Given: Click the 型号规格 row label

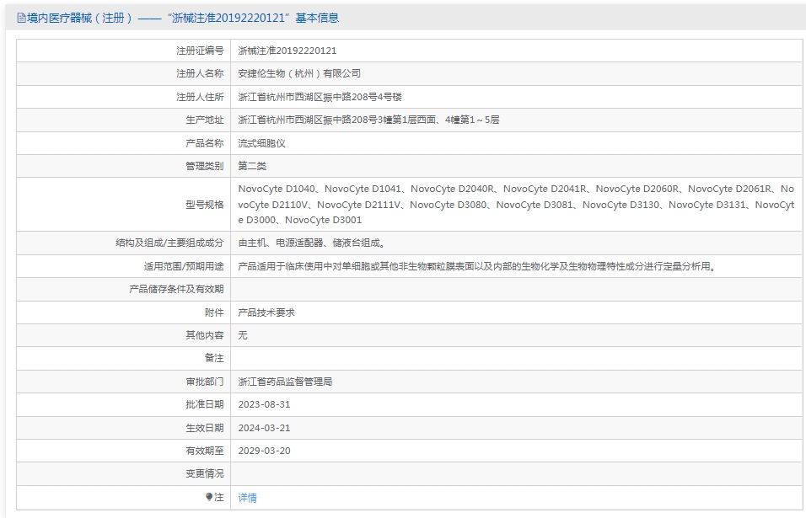Looking at the screenshot, I should click(205, 205).
